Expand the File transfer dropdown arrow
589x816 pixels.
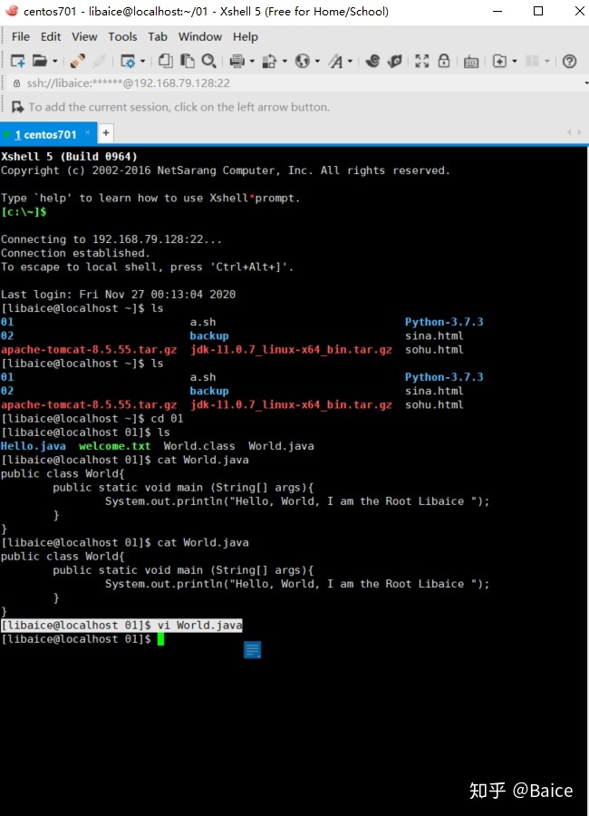[285, 62]
